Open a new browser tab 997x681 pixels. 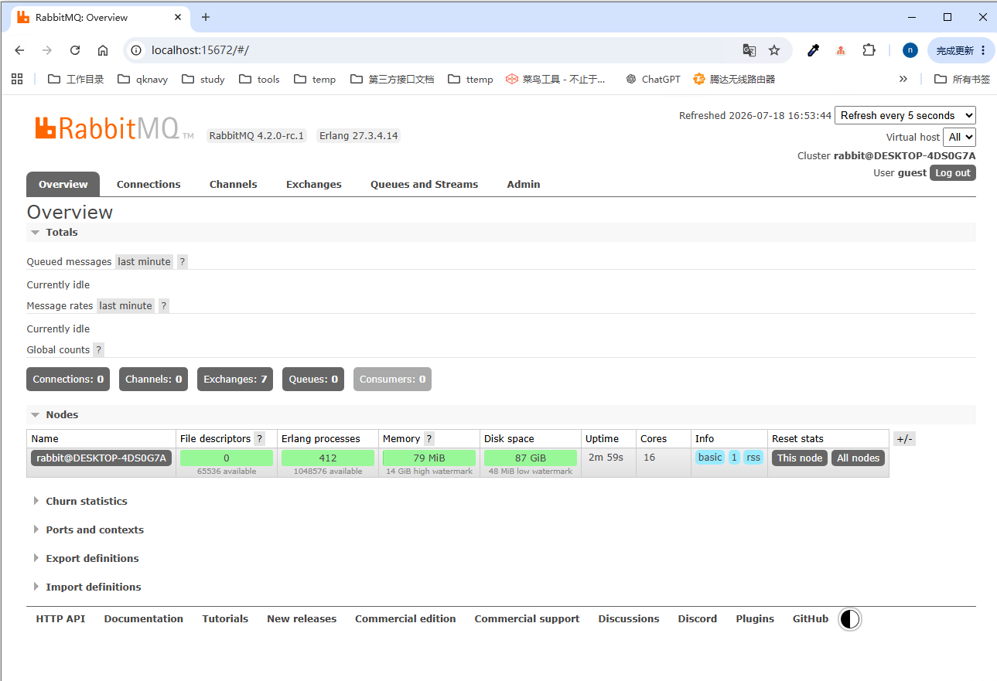coord(206,17)
